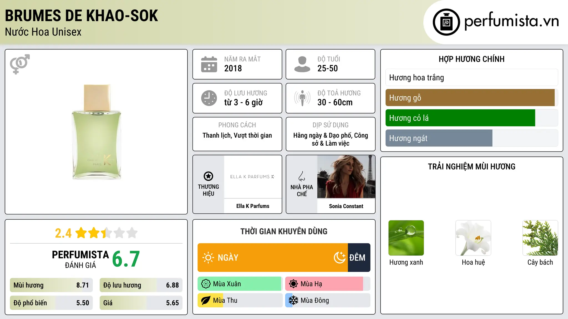The width and height of the screenshot is (568, 319).
Task: Click the Mùi hương 8.71 score bar
Action: point(51,285)
